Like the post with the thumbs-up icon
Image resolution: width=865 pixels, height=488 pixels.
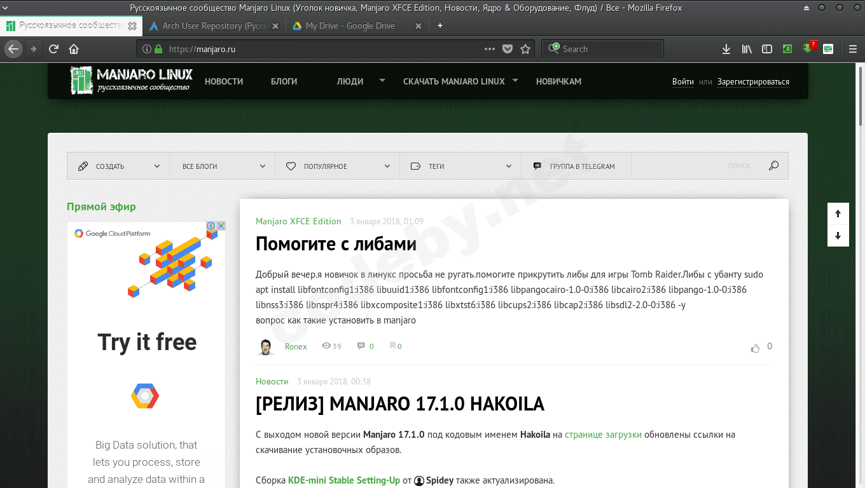(x=755, y=347)
